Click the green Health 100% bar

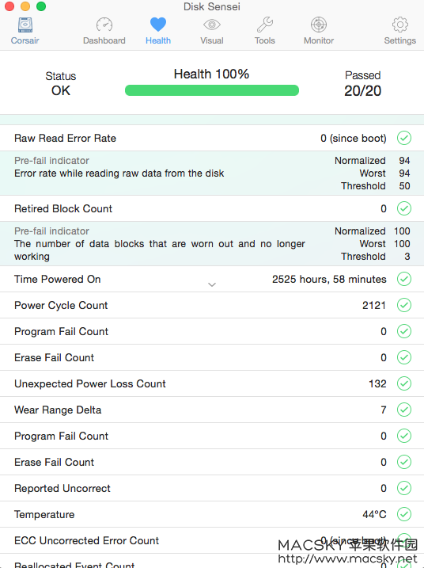(x=212, y=90)
